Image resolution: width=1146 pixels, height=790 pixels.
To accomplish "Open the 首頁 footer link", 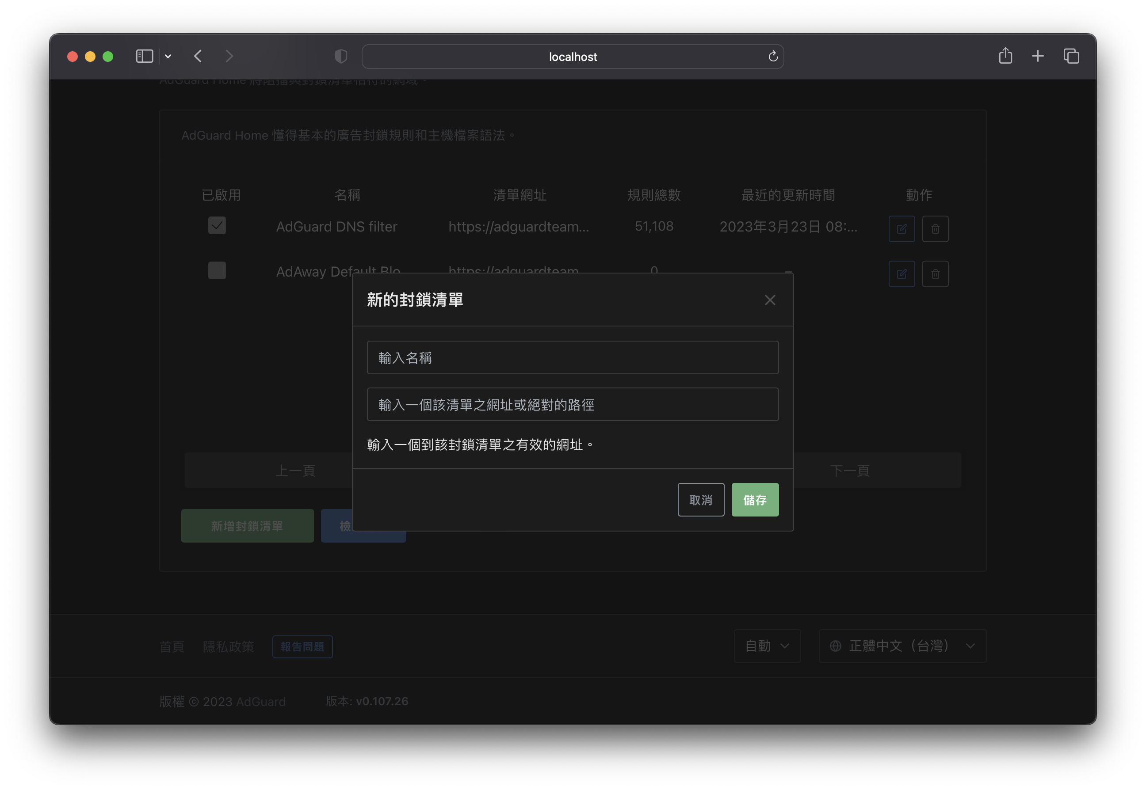I will [172, 646].
